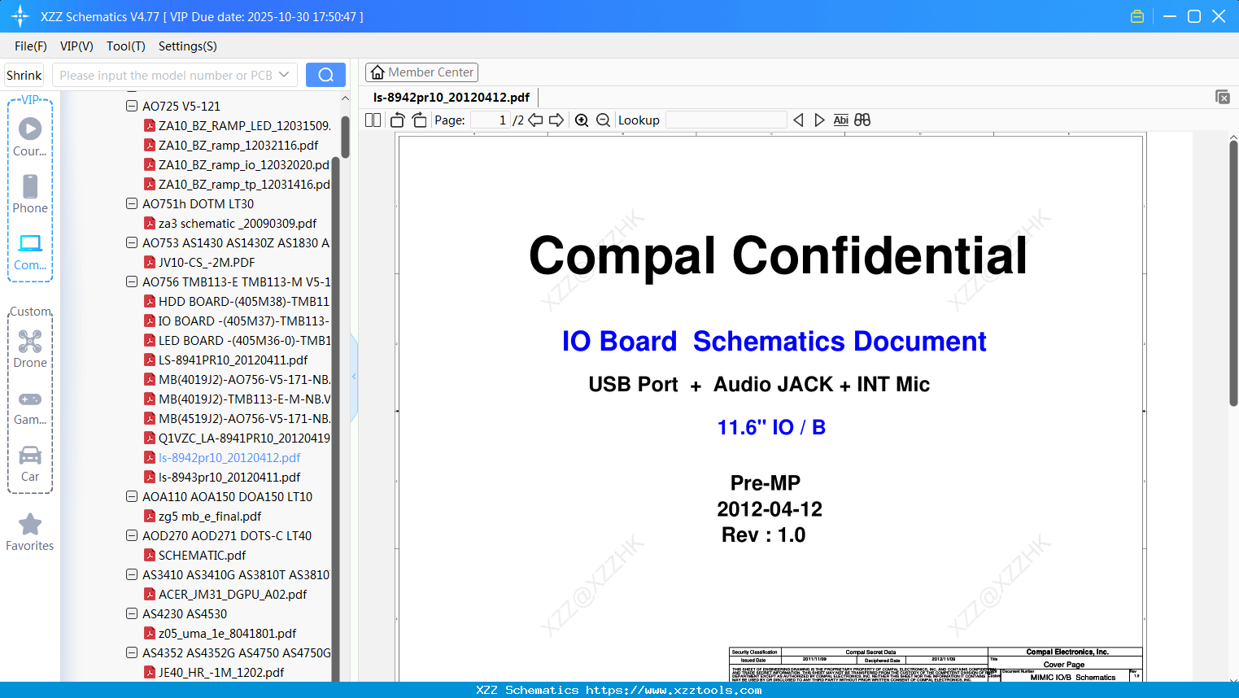Open ACER_JM31_DGPU_A02.pdf file
Viewport: 1239px width, 698px height.
point(233,594)
